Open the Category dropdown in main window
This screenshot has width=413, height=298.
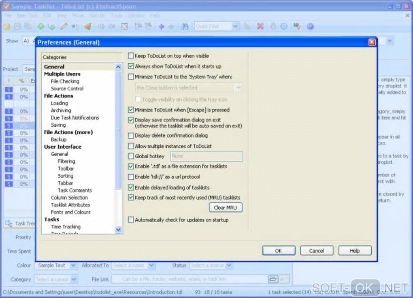[74, 279]
